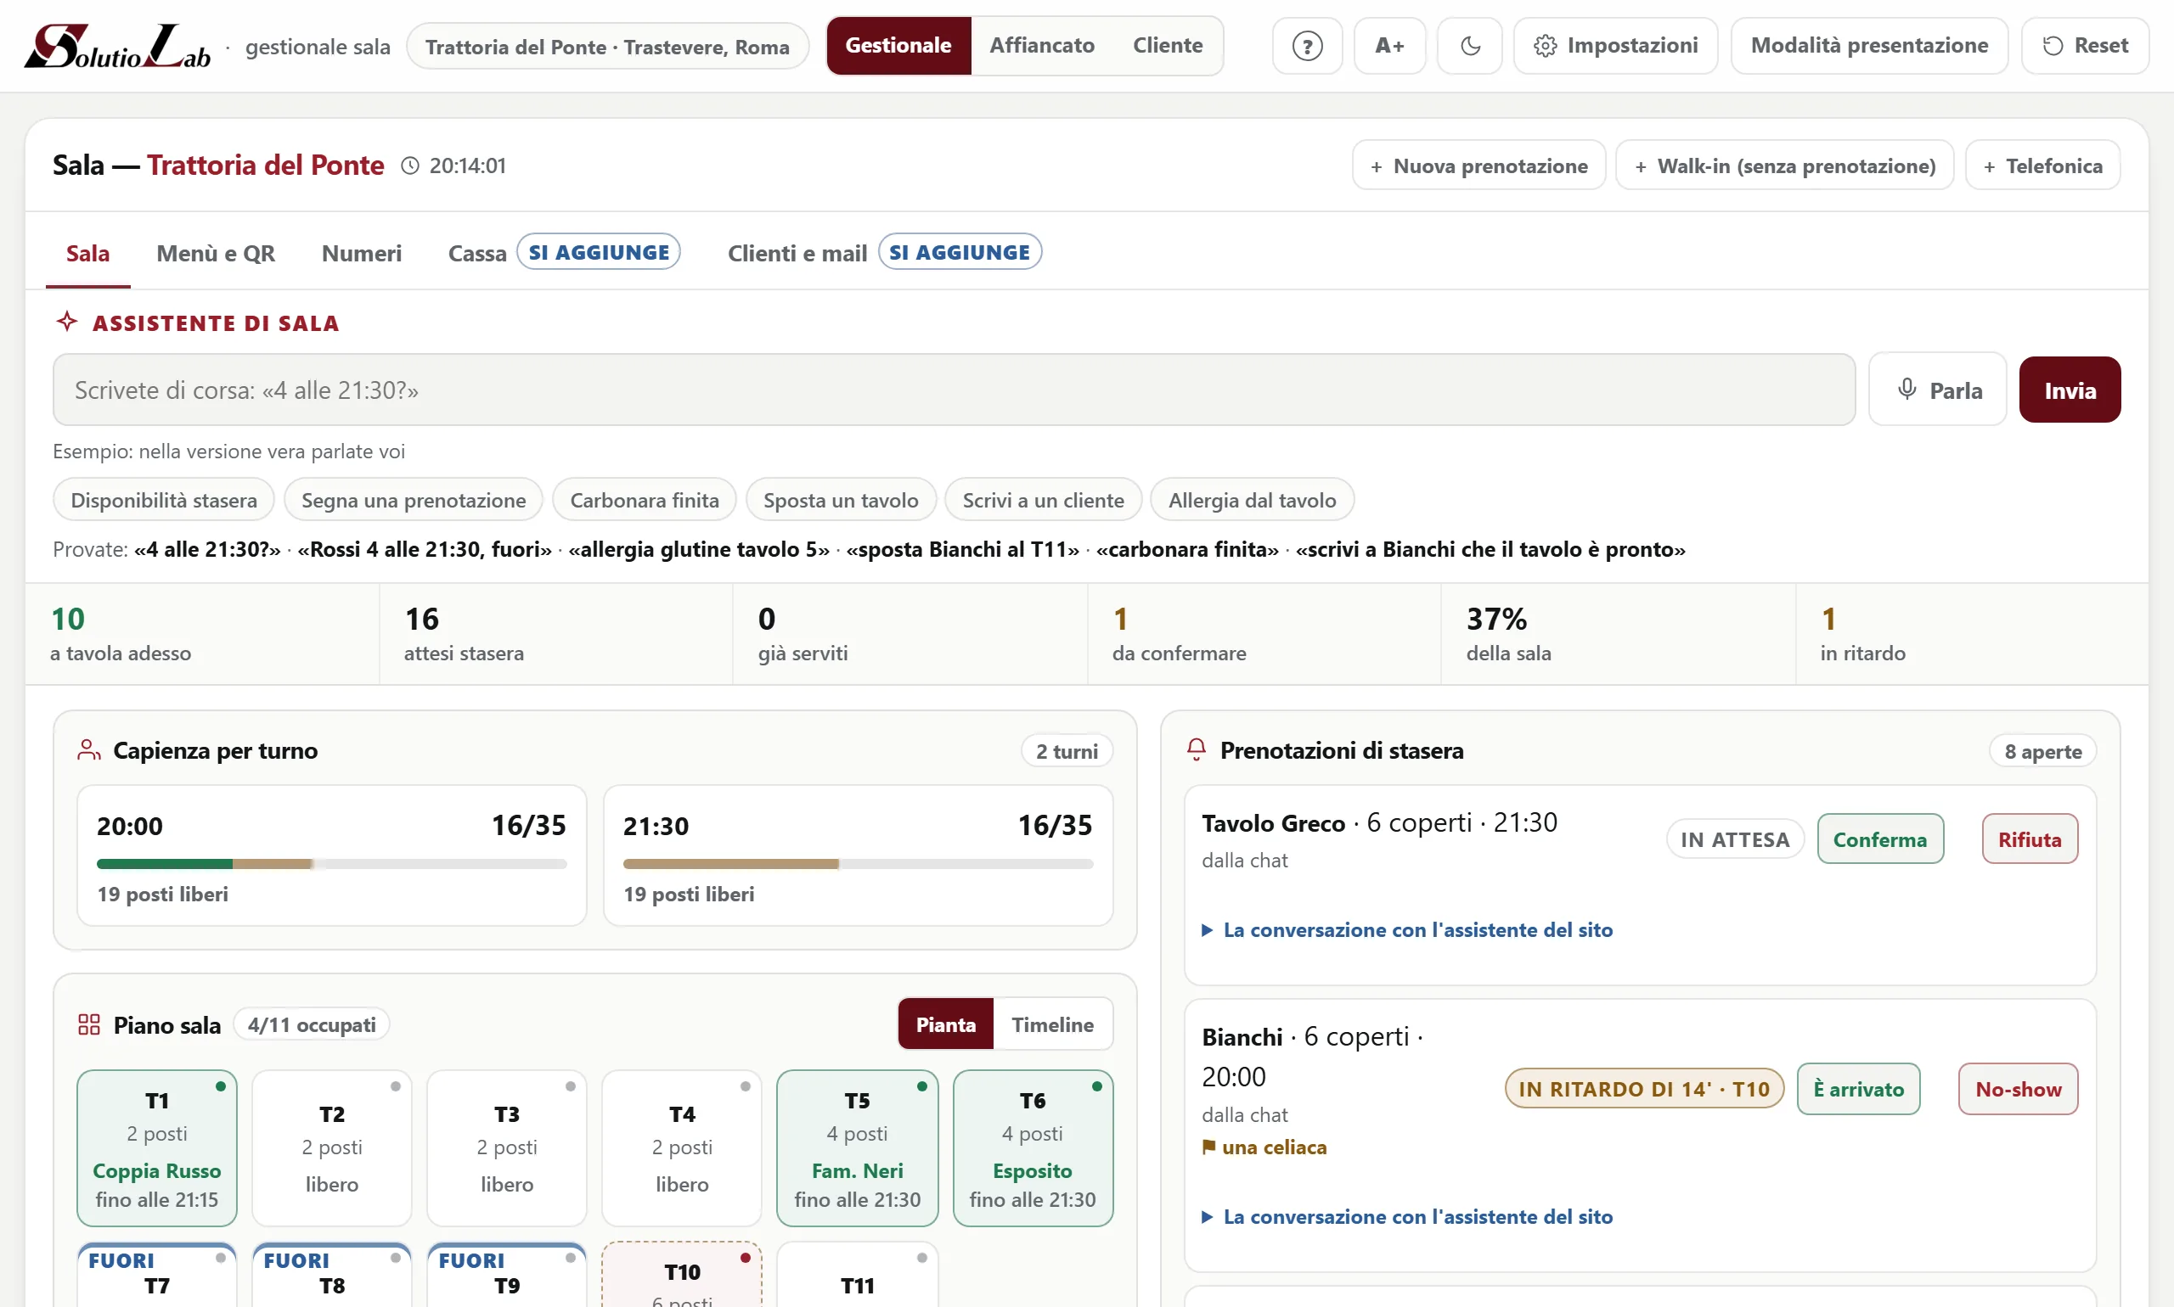Increase text size with A+ button
Screen dimensions: 2174x1307
[x=1388, y=46]
